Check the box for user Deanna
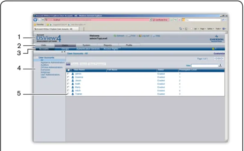Viewport: 244px width, 151px height. coord(68,77)
